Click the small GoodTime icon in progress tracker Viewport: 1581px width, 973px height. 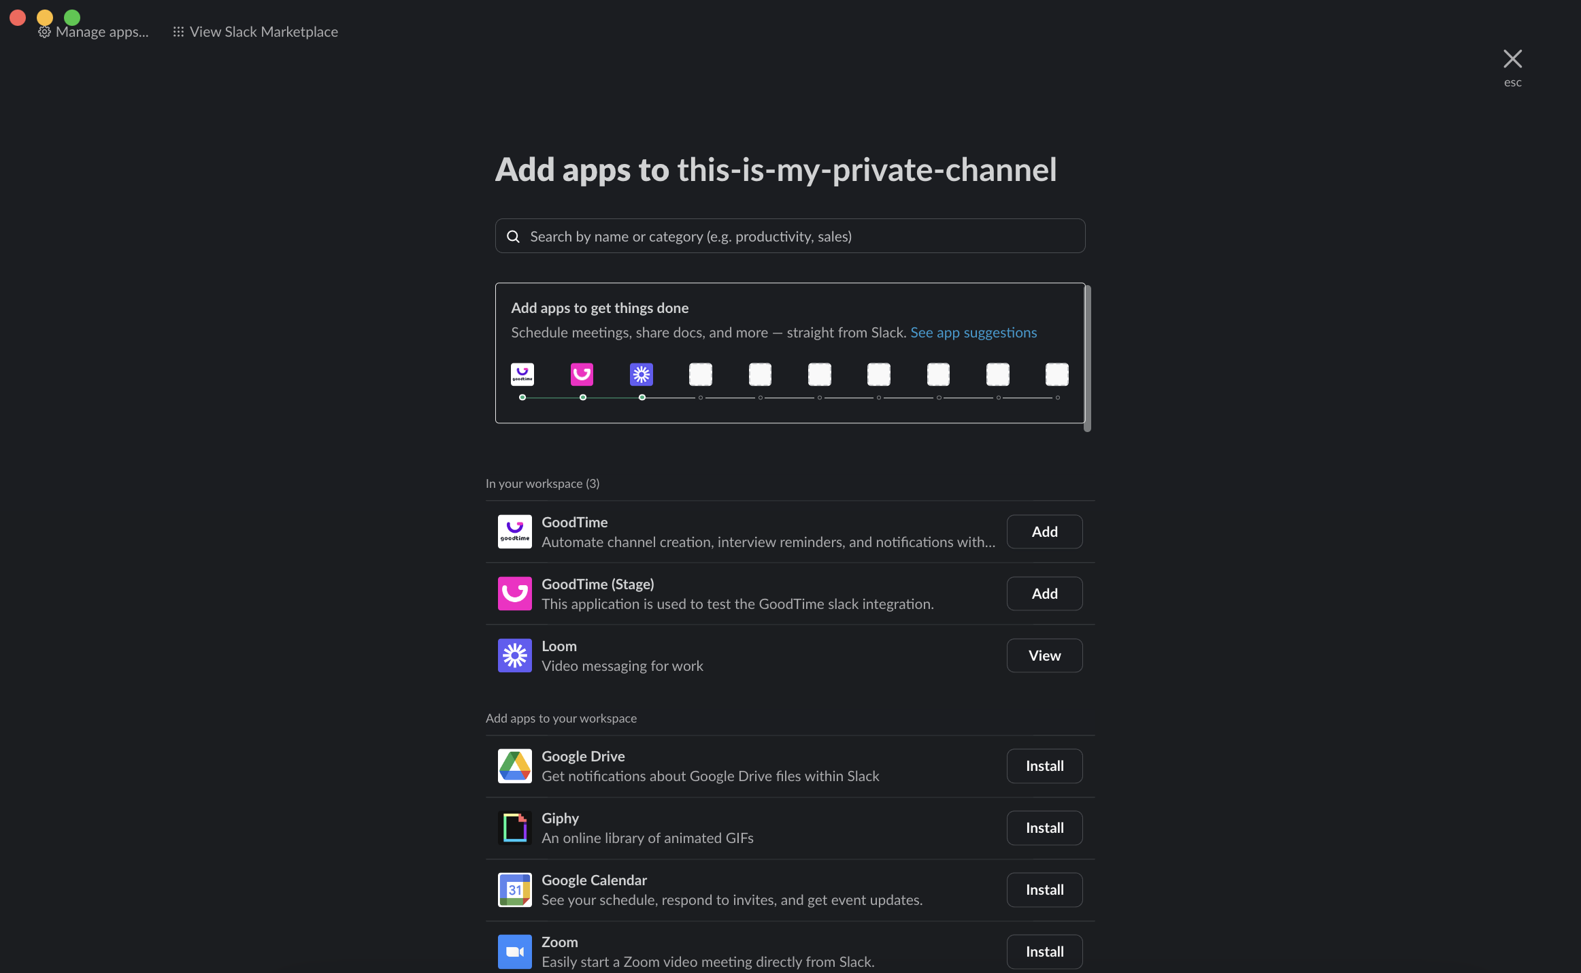point(522,374)
